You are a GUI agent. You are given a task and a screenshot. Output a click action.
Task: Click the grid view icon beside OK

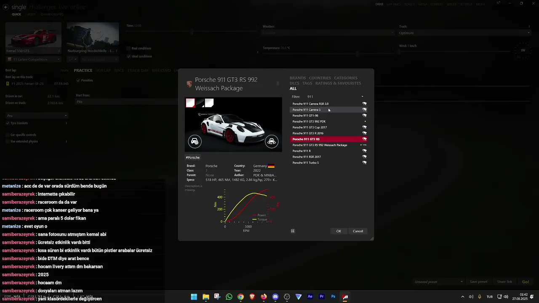point(293,231)
